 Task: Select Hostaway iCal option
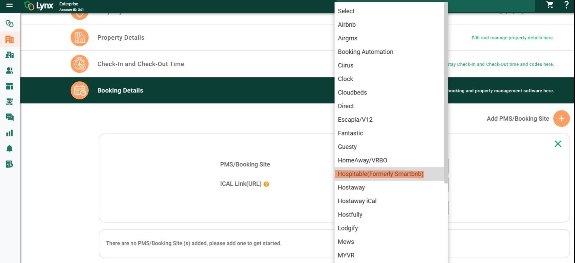click(x=389, y=201)
